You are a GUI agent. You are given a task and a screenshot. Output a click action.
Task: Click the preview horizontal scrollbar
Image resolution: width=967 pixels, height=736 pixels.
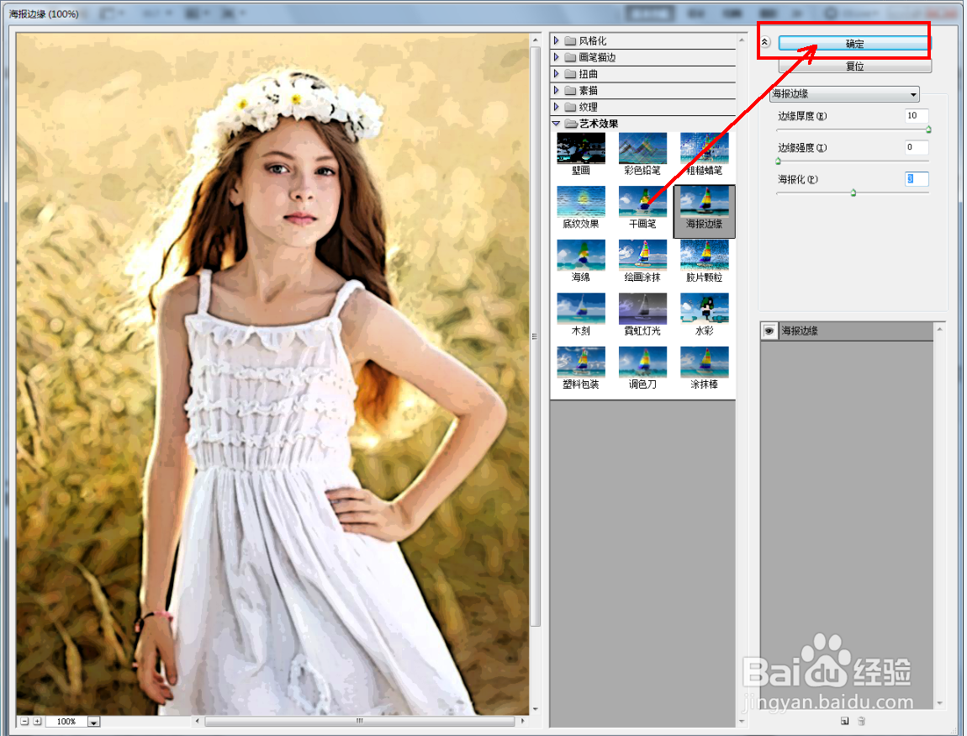click(x=360, y=721)
